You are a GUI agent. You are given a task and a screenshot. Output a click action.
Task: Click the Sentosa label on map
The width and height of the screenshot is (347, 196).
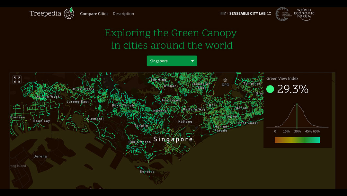pyautogui.click(x=147, y=172)
